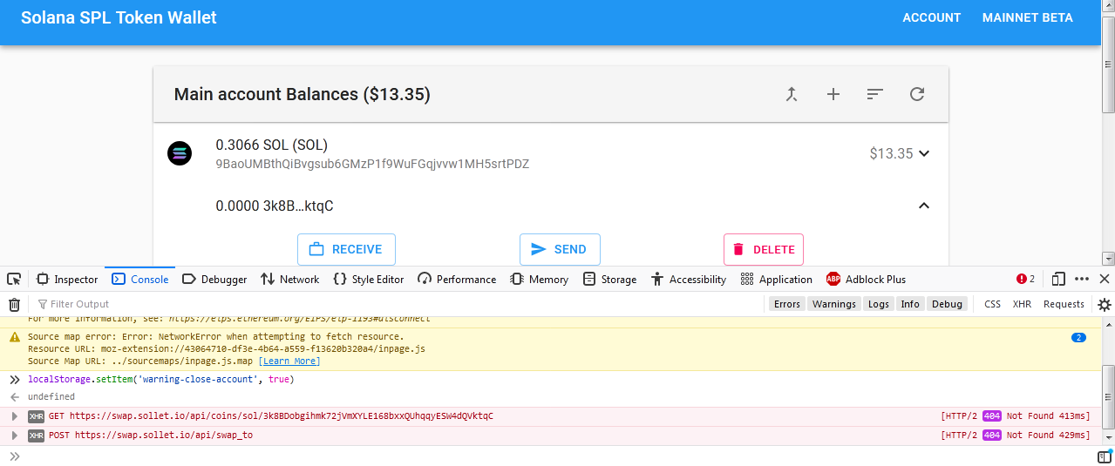Viewport: 1115px width, 466px height.
Task: Delete the 3k8B…ktqC token account
Action: coord(764,249)
